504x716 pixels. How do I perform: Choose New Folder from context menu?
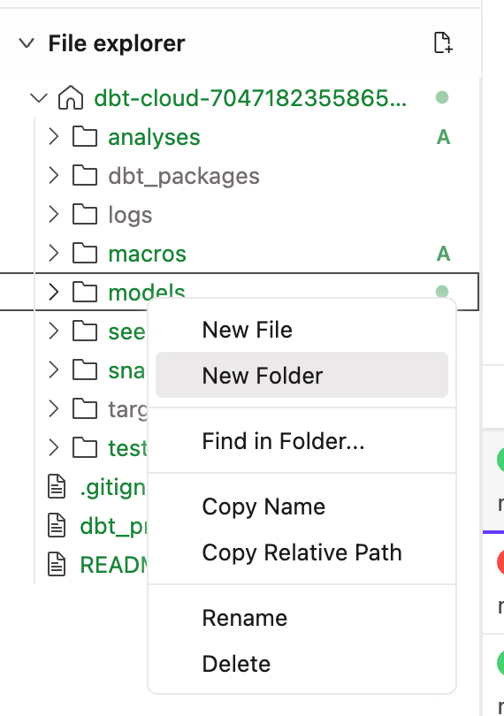click(302, 375)
